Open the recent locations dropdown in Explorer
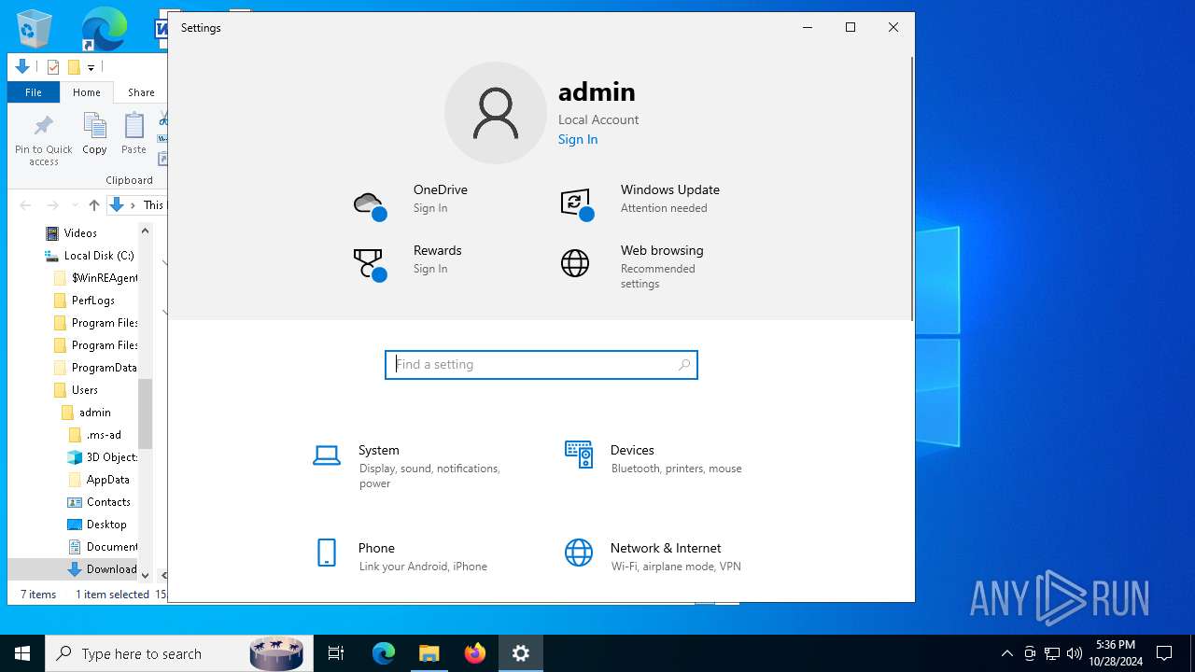 (74, 206)
